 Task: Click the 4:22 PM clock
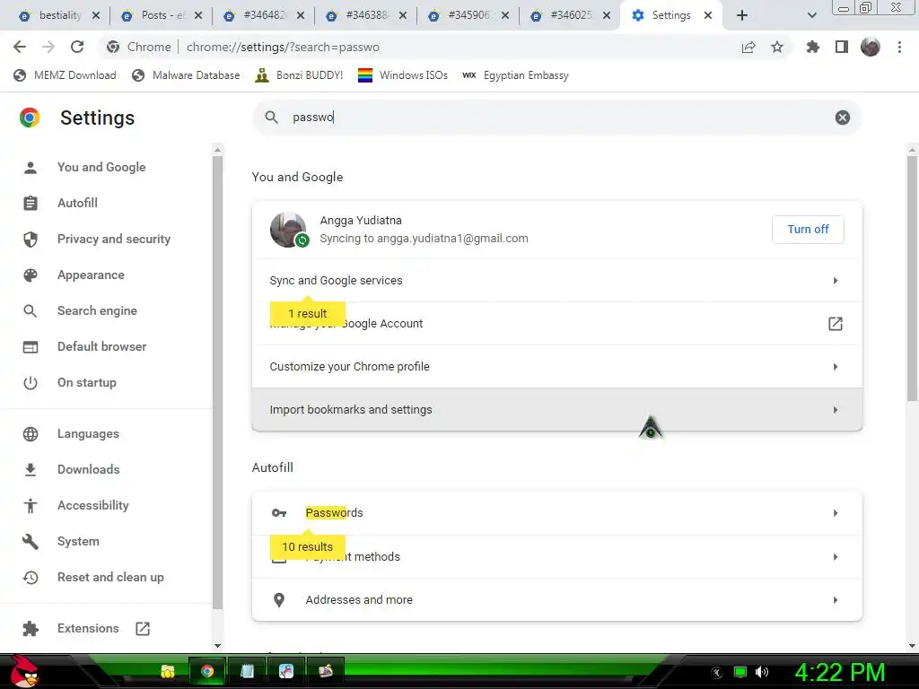click(839, 672)
